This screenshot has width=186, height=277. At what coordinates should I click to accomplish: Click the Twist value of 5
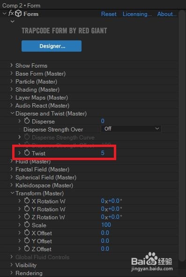click(x=103, y=153)
